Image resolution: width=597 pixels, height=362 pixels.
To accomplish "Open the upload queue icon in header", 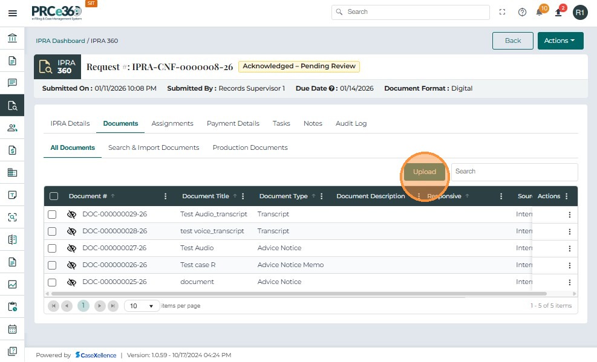I will pos(558,12).
